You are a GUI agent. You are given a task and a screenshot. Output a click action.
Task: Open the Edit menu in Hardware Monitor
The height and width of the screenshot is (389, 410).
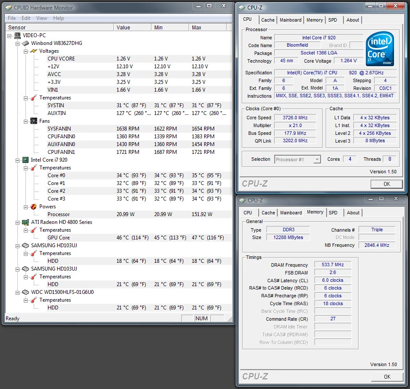tap(26, 18)
